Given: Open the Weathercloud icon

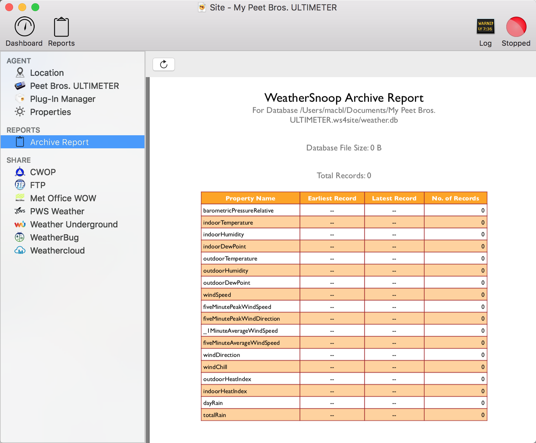Looking at the screenshot, I should coord(20,250).
